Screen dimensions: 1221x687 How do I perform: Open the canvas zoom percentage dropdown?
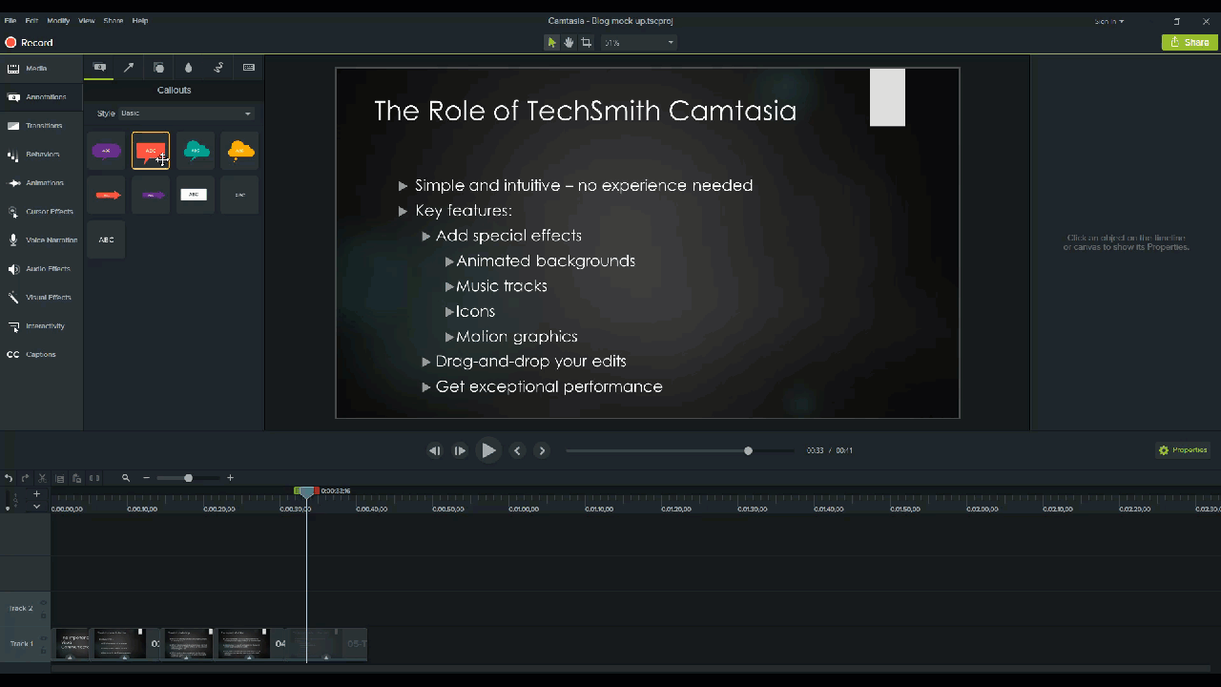click(639, 42)
